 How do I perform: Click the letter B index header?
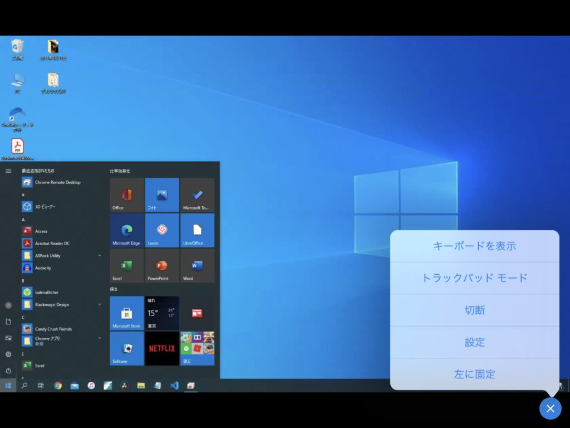pos(23,281)
